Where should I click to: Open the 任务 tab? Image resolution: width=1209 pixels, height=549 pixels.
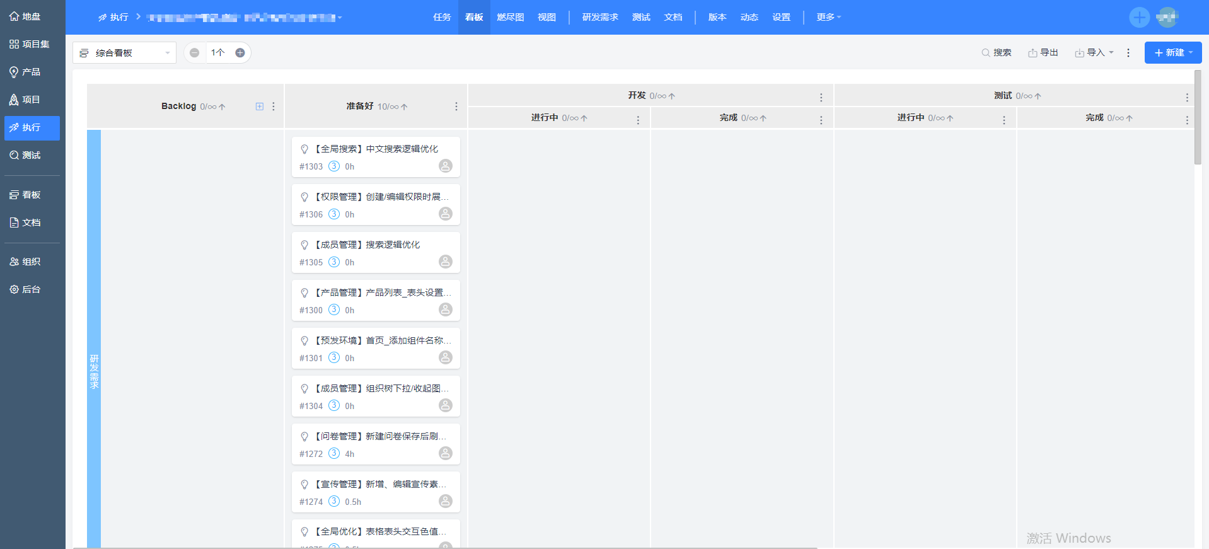coord(442,17)
